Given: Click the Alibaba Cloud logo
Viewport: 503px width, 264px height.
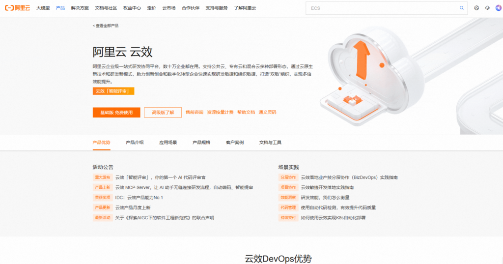Looking at the screenshot, I should click(x=18, y=8).
